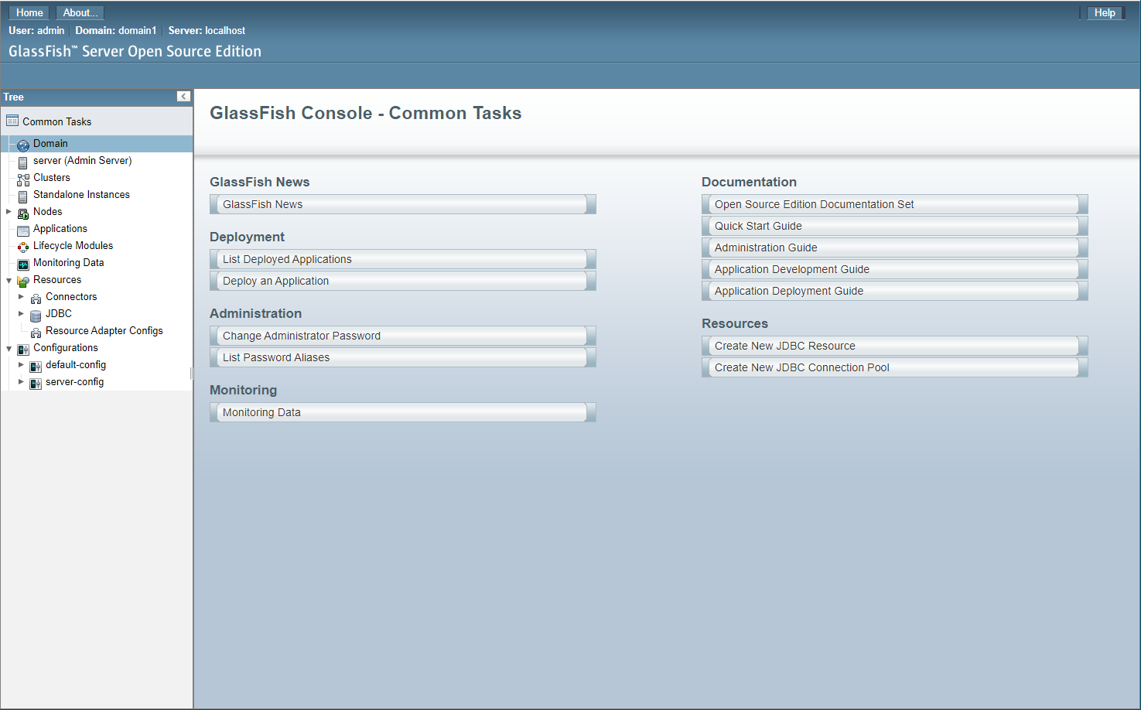Screen dimensions: 1141x710
Task: Click the Domain globe icon
Action: click(x=23, y=145)
